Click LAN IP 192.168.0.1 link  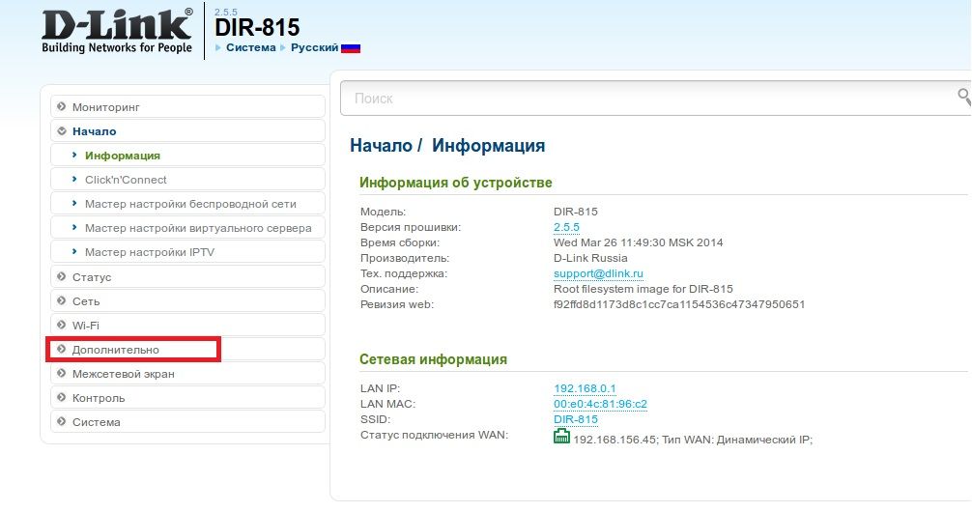[585, 388]
